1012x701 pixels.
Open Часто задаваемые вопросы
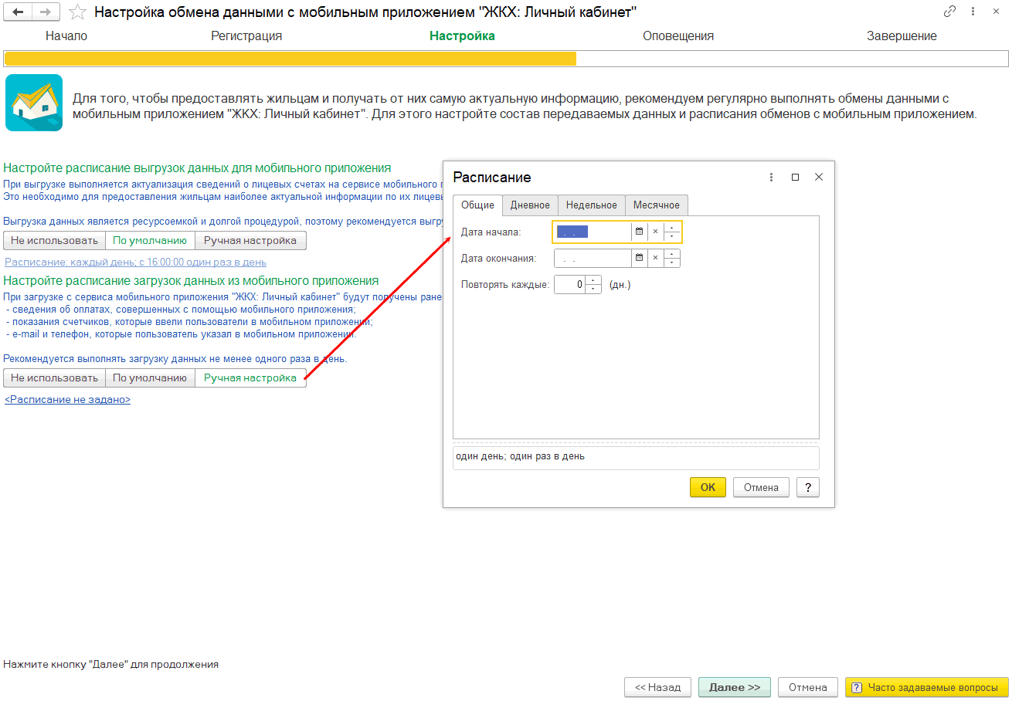coord(927,687)
